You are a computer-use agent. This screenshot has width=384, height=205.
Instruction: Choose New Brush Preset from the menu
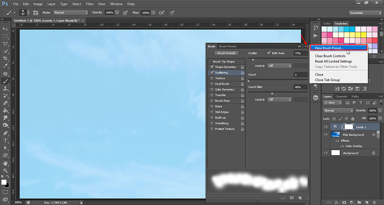coord(330,48)
